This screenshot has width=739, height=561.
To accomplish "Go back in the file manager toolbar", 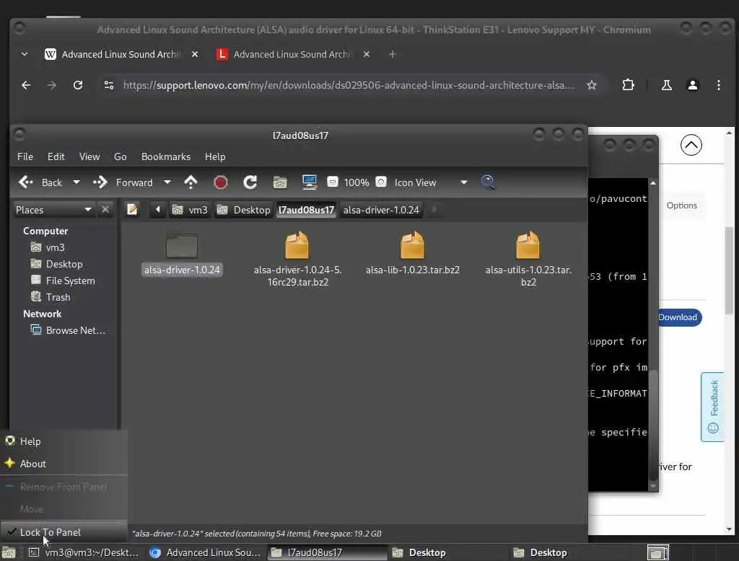I will (x=40, y=182).
